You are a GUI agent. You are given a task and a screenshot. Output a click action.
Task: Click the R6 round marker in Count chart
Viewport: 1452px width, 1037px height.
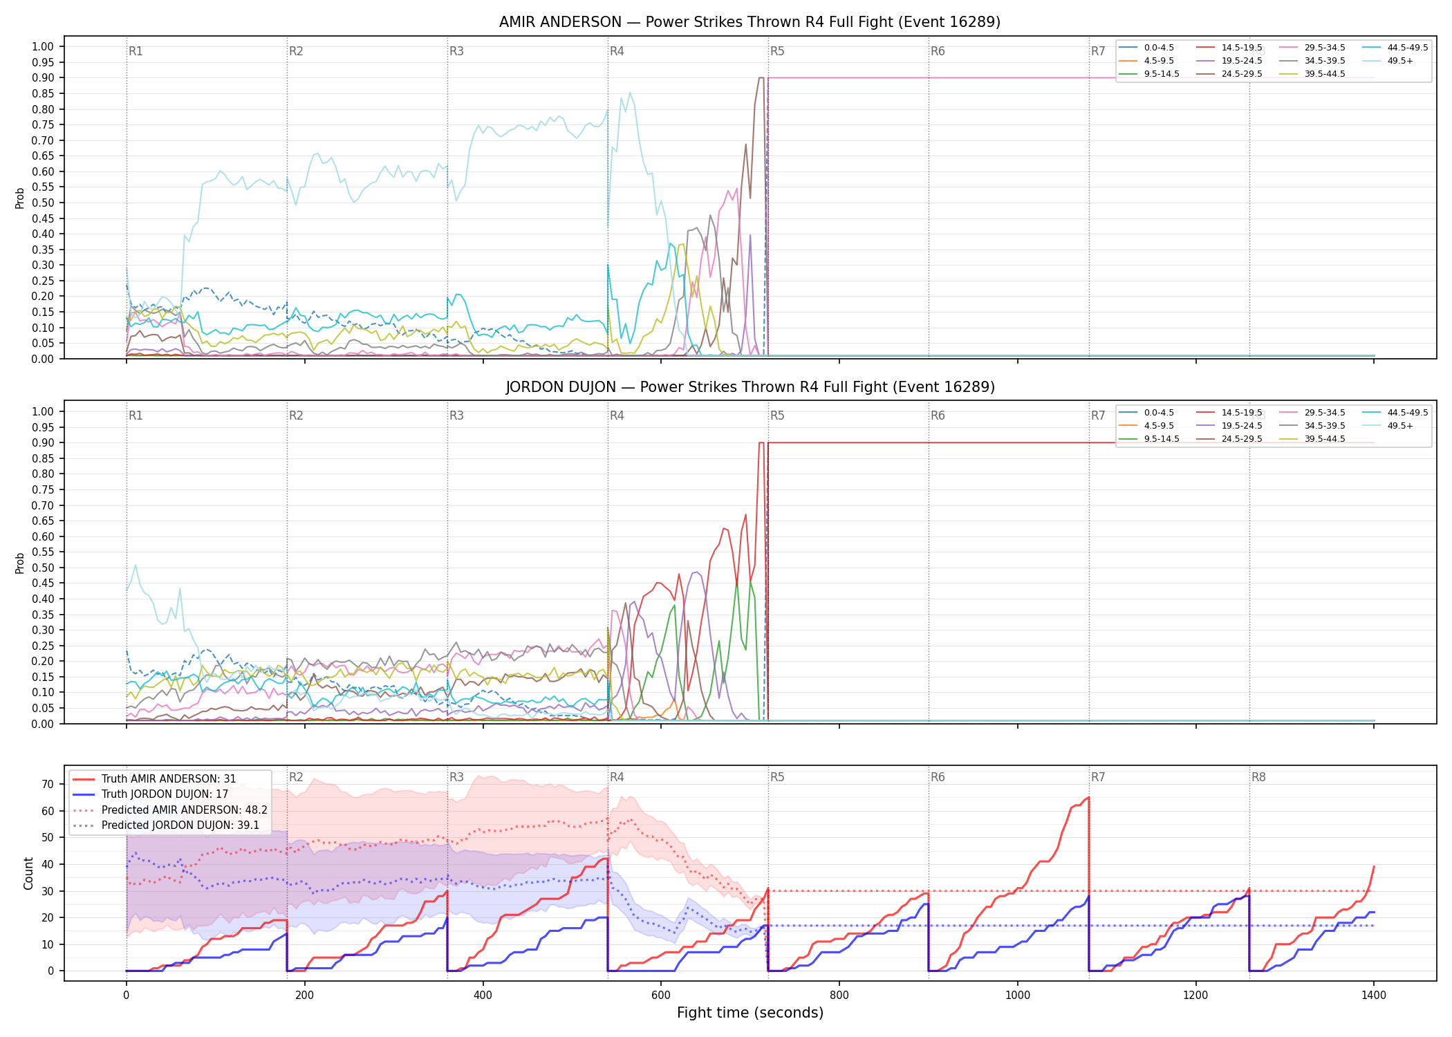(938, 777)
